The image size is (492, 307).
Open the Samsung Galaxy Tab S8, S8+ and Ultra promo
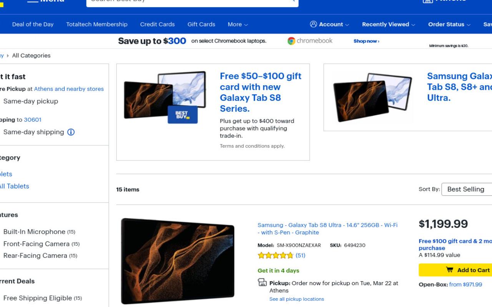[x=459, y=87]
